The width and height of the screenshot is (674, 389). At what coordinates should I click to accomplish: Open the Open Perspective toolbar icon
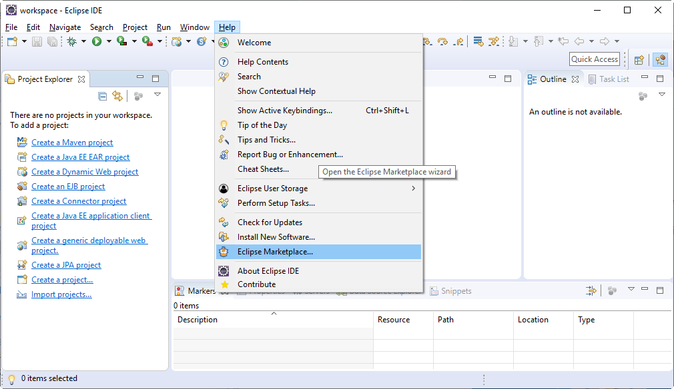pos(639,59)
